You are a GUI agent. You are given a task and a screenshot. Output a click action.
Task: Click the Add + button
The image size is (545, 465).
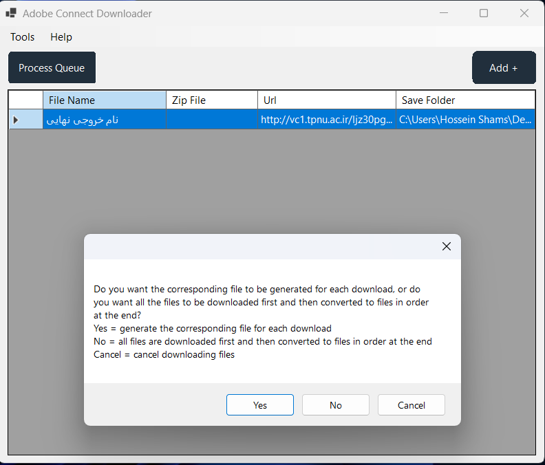coord(504,67)
